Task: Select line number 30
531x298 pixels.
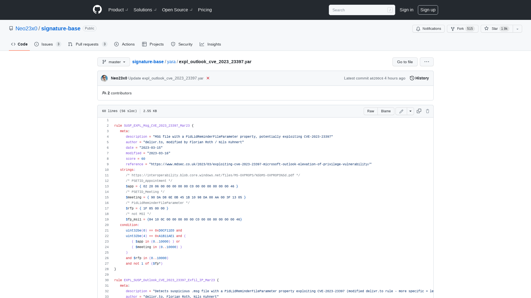Action: (x=107, y=280)
